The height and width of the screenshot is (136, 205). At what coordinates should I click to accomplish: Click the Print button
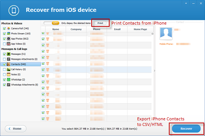point(100,23)
